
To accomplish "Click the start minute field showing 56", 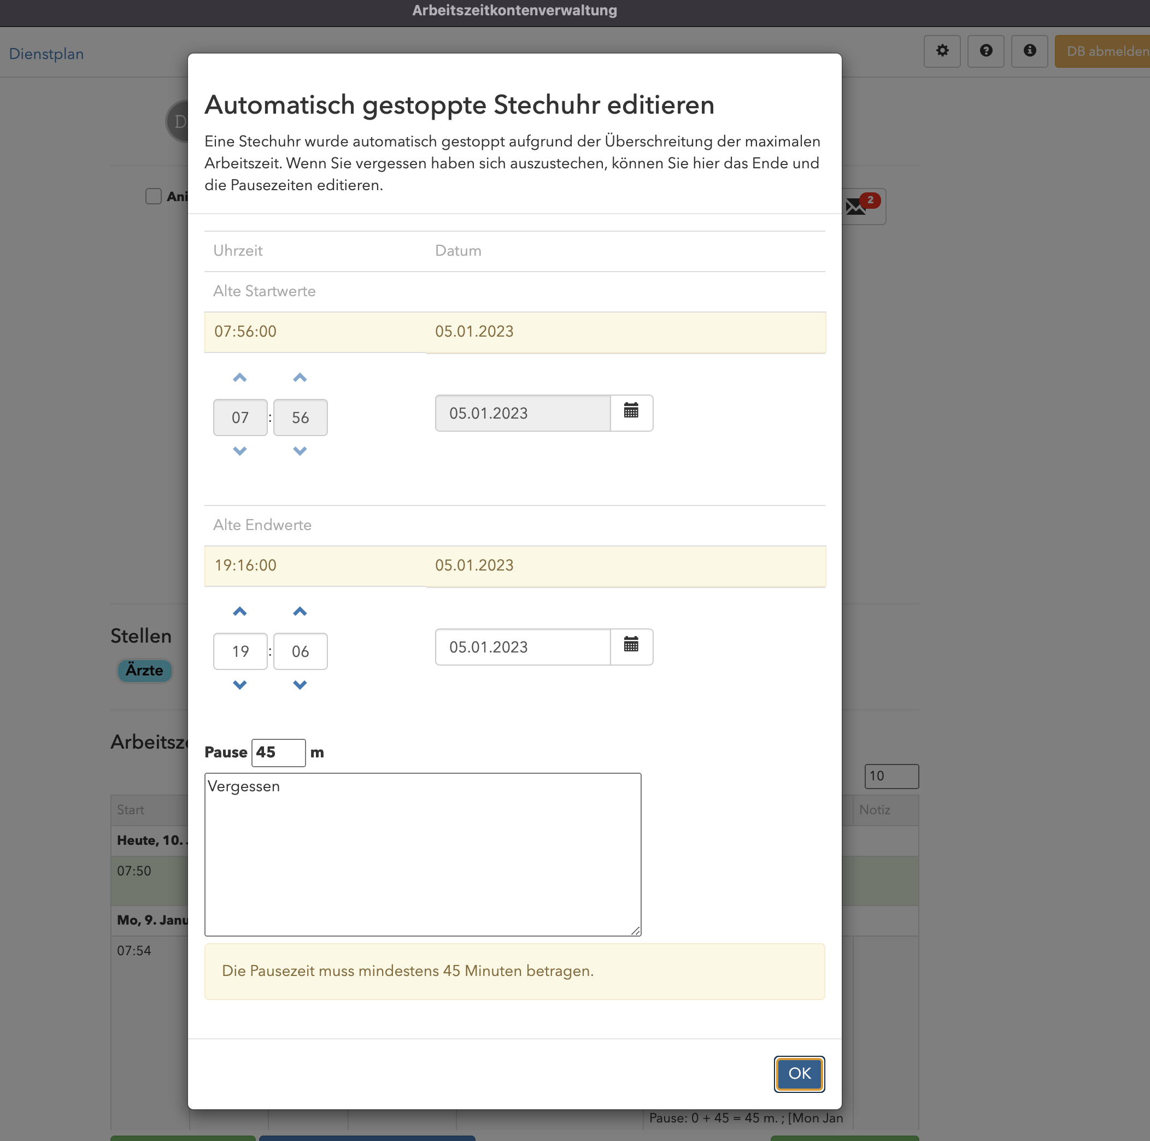I will 301,417.
